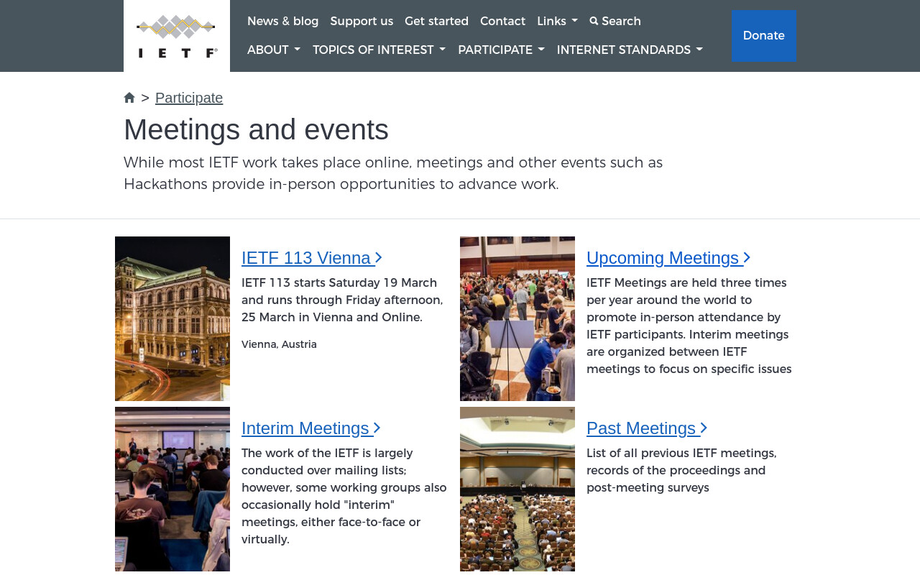
Task: Click the IETF logo
Action: tap(177, 36)
